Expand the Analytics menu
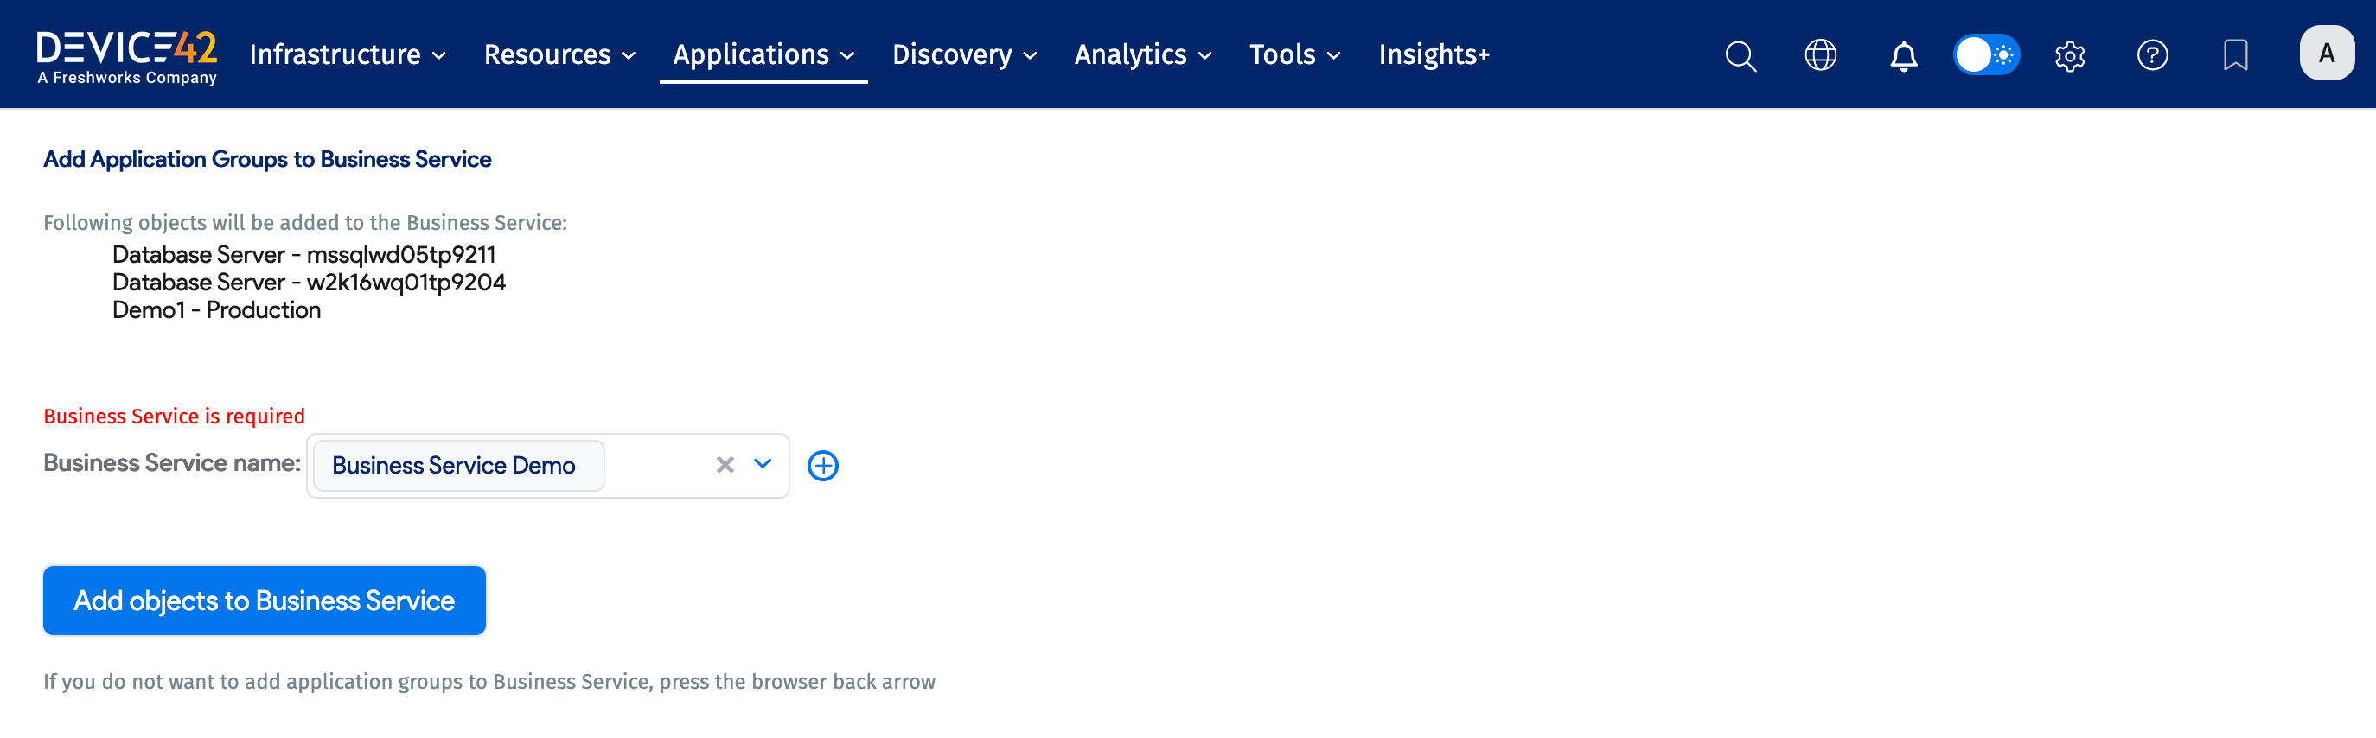Screen dimensions: 2376x738 point(1142,55)
